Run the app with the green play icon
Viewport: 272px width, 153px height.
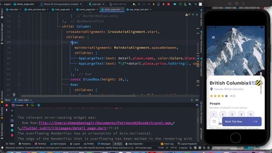coord(134,4)
